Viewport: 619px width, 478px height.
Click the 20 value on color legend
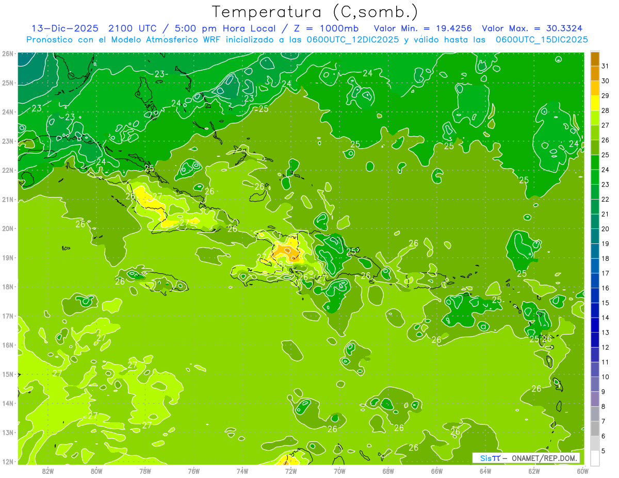[x=605, y=229]
